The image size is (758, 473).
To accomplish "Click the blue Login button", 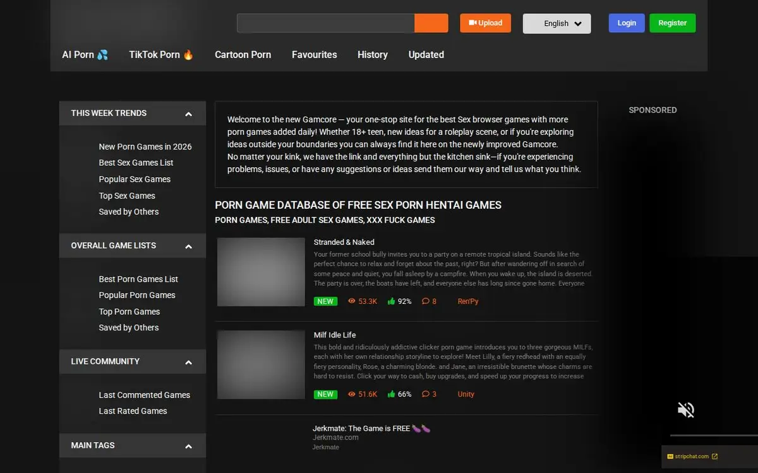I will (x=627, y=23).
